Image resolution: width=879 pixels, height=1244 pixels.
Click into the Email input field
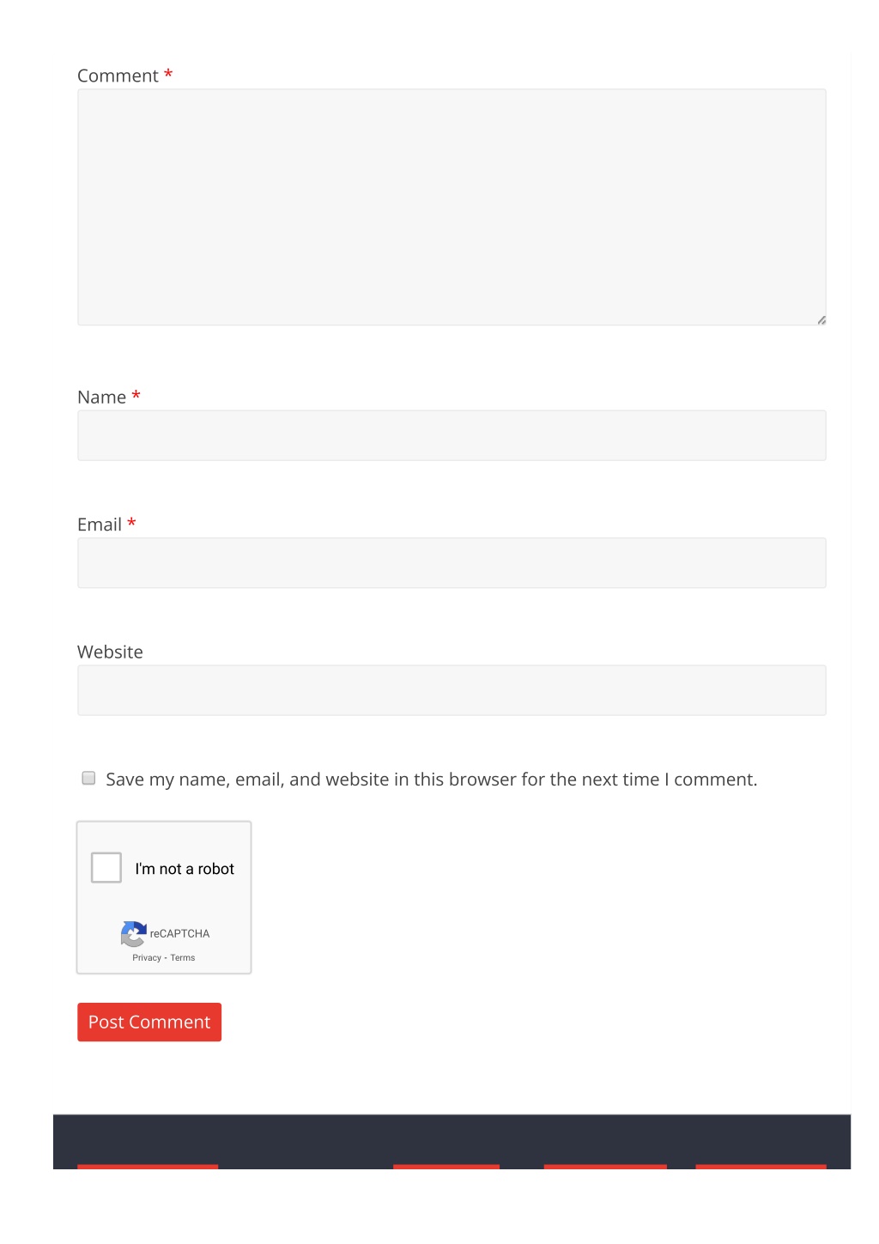click(x=452, y=563)
